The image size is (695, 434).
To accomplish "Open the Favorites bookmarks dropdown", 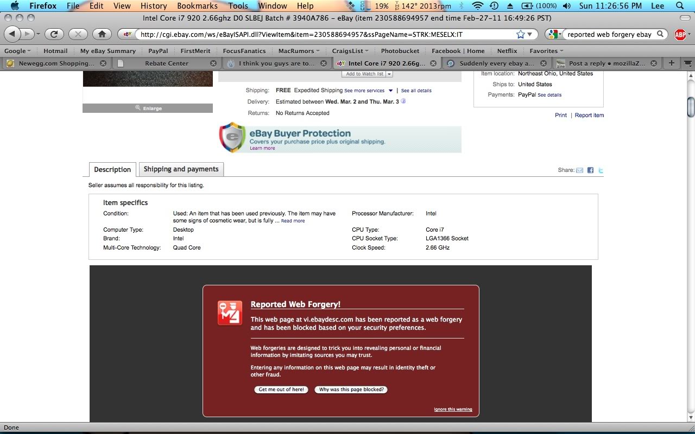I will coord(547,51).
